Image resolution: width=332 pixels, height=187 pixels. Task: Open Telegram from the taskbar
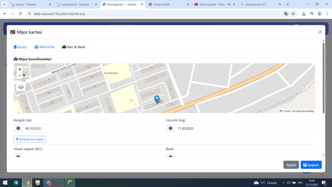tap(16, 183)
